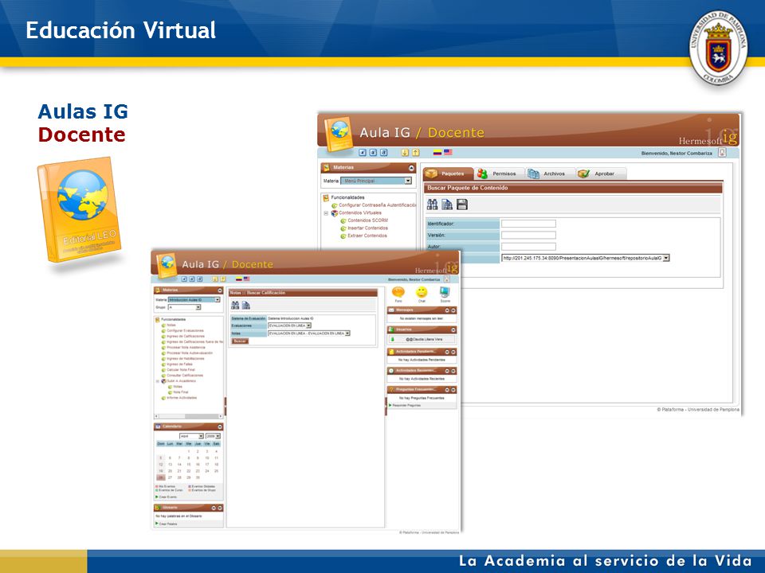Open the calendar month dropdown (Abril)
Screen dimensions: 765x573
[x=201, y=436]
